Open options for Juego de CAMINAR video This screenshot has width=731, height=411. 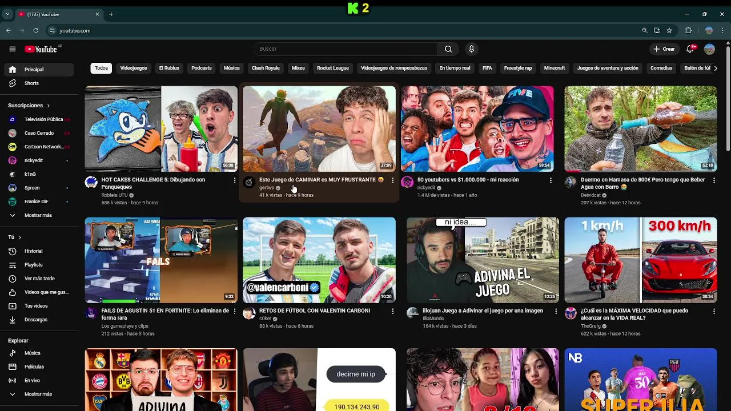point(392,180)
